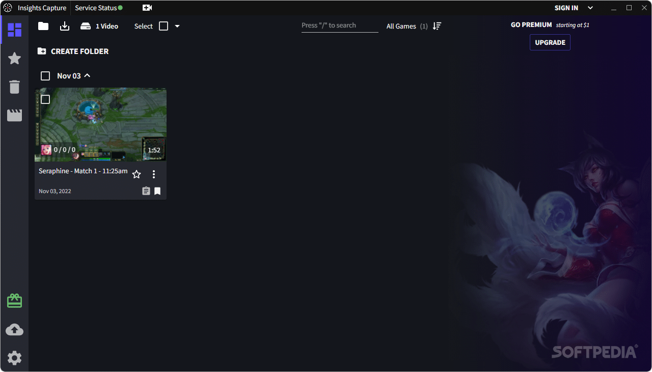This screenshot has height=372, width=652.
Task: Click the 1:52 duration badge
Action: coord(154,150)
